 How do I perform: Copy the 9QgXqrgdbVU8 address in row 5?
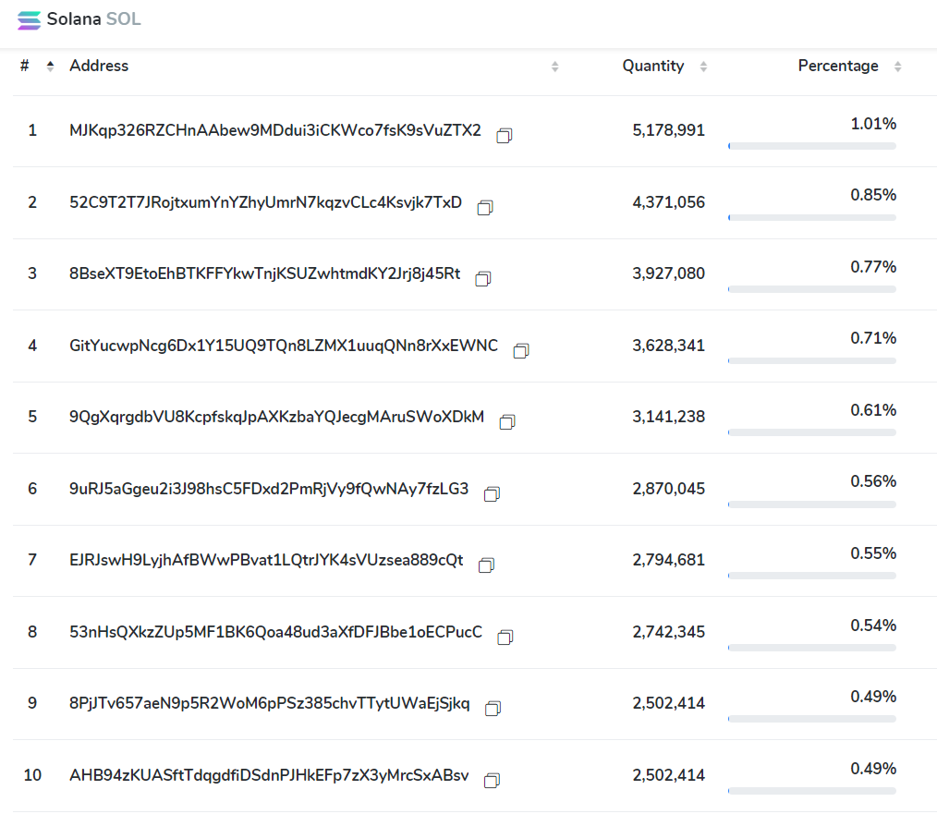(507, 422)
